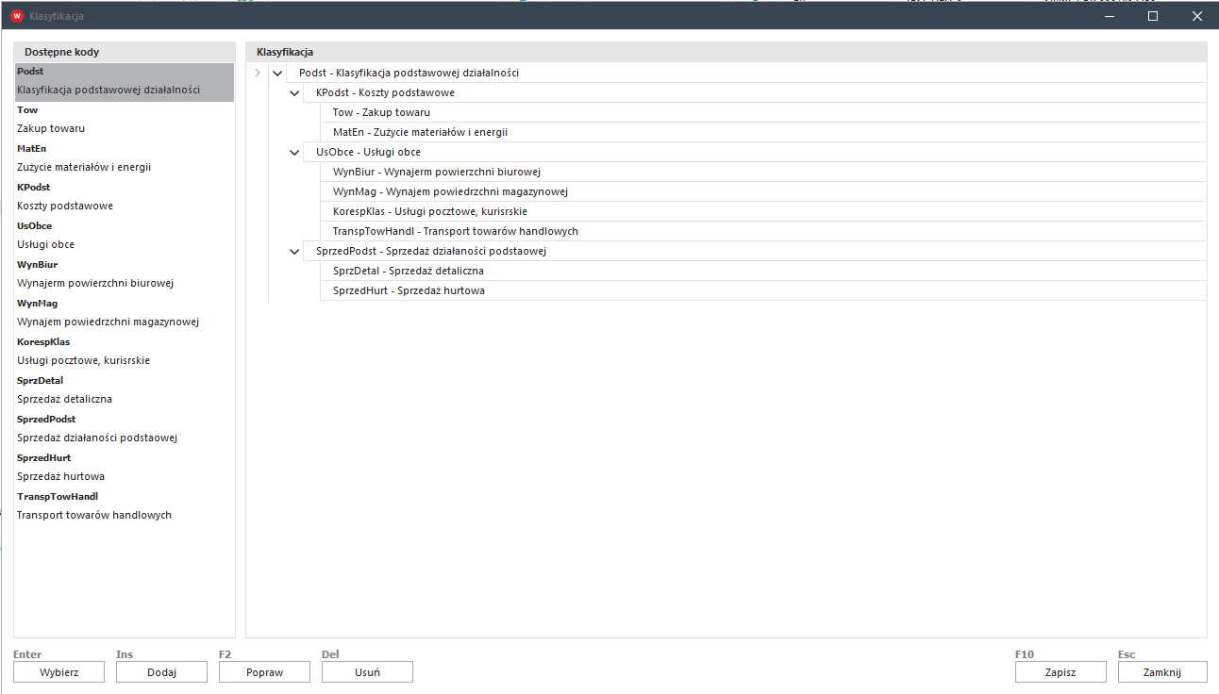Screen dimensions: 1219x694
Task: Collapse the Podst root classification node
Action: coord(276,73)
